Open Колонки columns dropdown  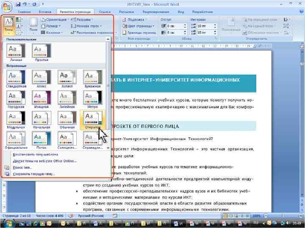point(52,33)
